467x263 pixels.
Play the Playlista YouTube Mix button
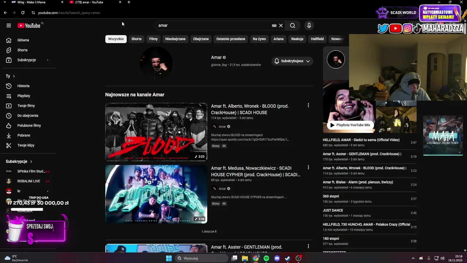(350, 125)
